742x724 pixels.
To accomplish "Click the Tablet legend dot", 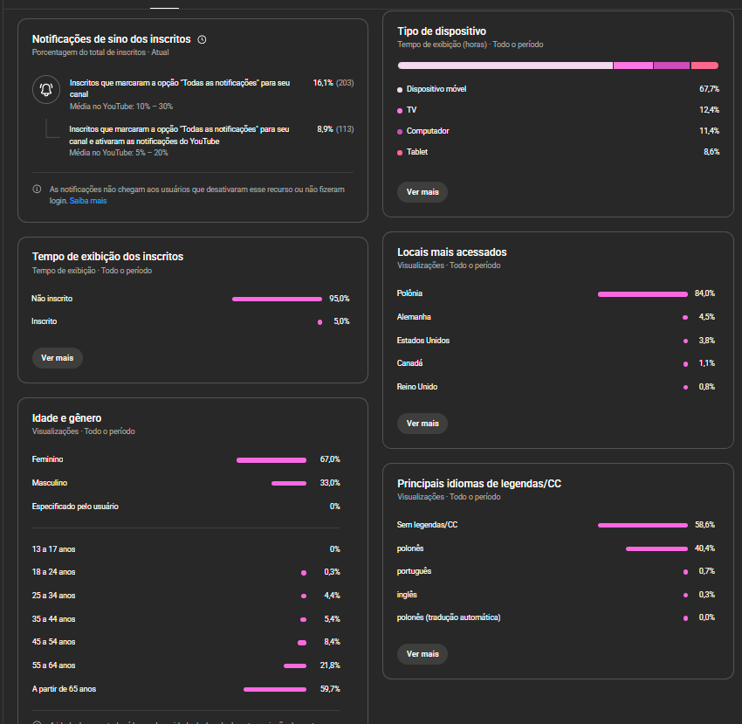I will [x=400, y=152].
